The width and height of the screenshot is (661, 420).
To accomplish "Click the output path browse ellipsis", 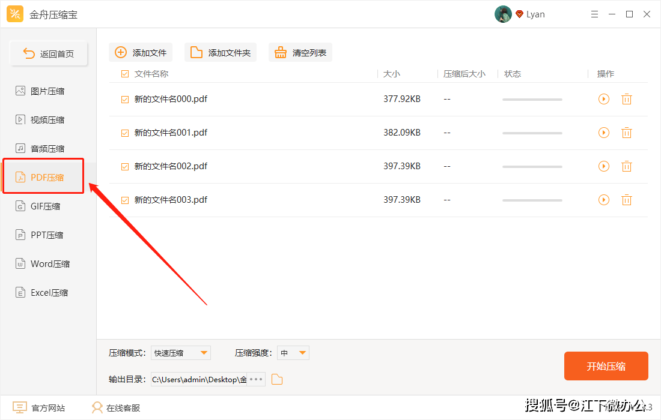I will 257,379.
